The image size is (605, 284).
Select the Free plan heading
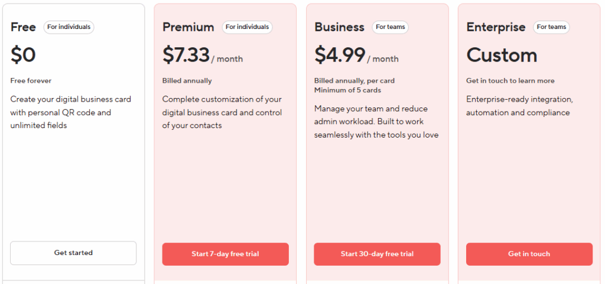[23, 27]
